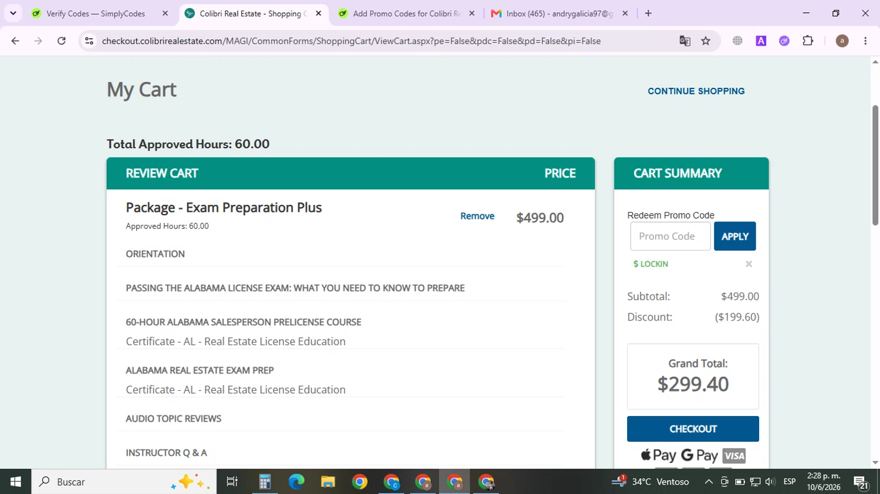The image size is (880, 494).
Task: Close the Add Promo Codes tab
Action: tap(472, 13)
